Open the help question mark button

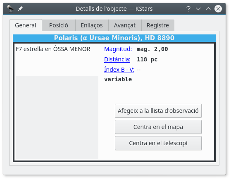point(188,9)
